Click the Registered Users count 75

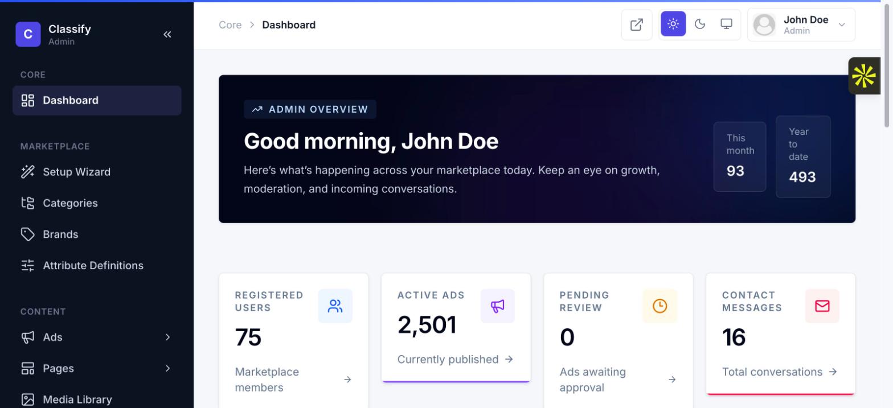[248, 337]
